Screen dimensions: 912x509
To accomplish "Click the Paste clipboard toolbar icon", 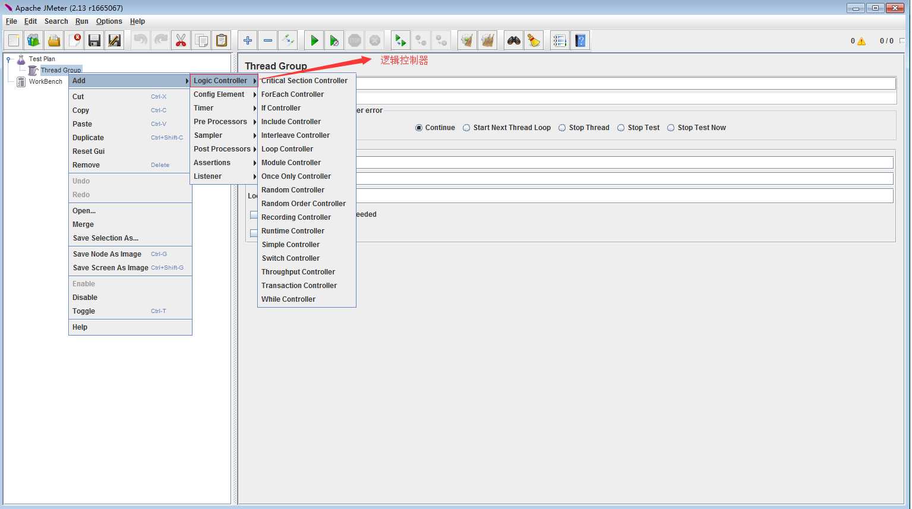I will point(222,40).
